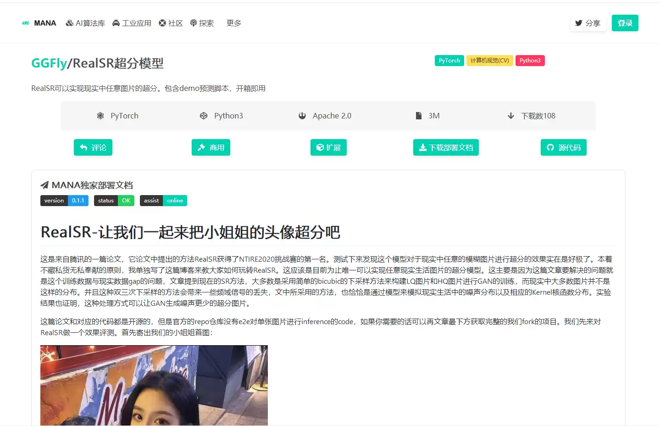Screen dimensions: 660x426
Task: Select the 计算机视觉(CV) yellow tag
Action: click(x=489, y=61)
